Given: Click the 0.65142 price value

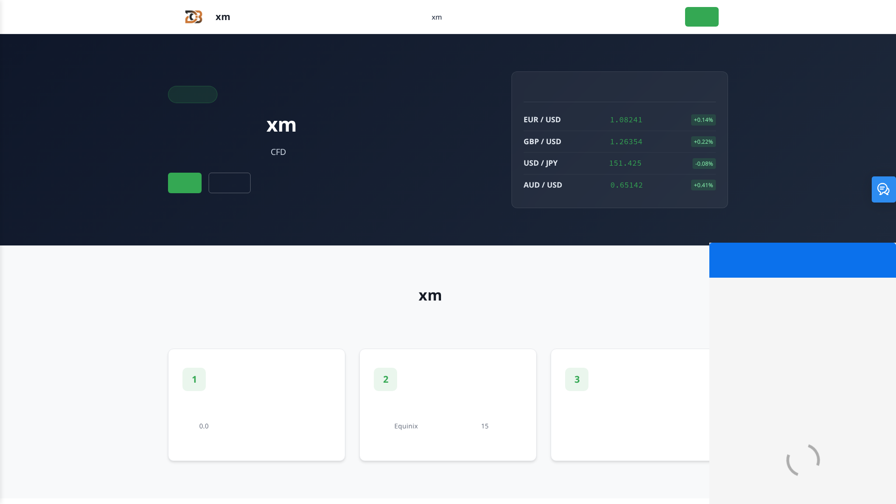Looking at the screenshot, I should point(627,185).
